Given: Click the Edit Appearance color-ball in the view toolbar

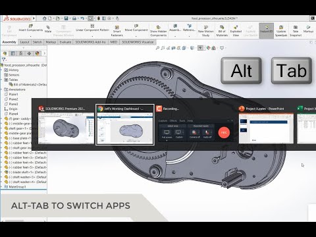Looking at the screenshot, I should (x=208, y=48).
